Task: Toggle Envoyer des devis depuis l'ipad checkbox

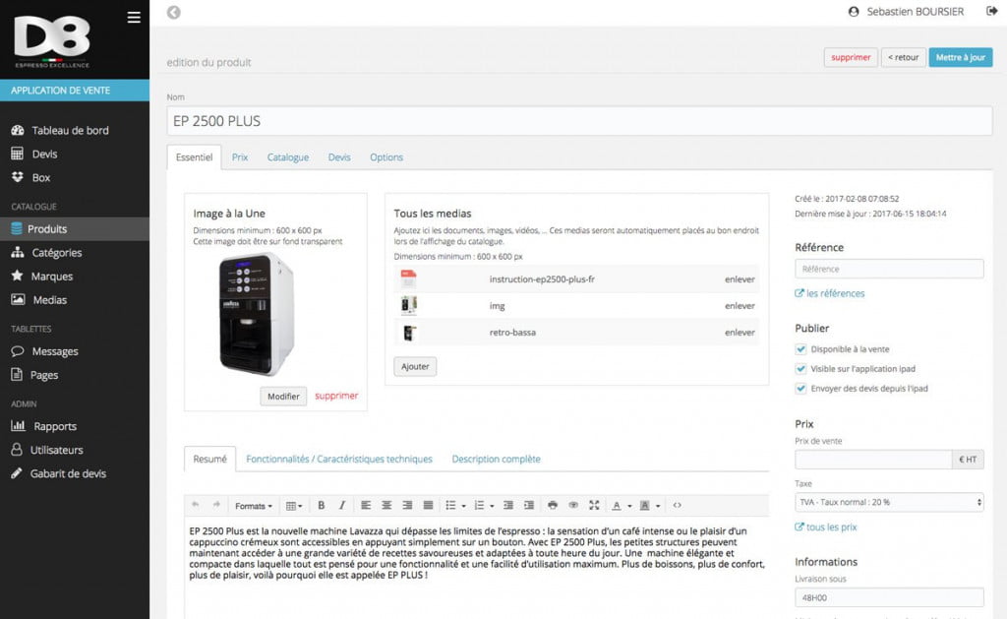Action: pyautogui.click(x=800, y=389)
